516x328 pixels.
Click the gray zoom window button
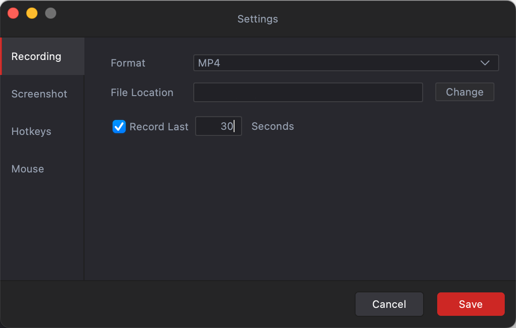51,13
